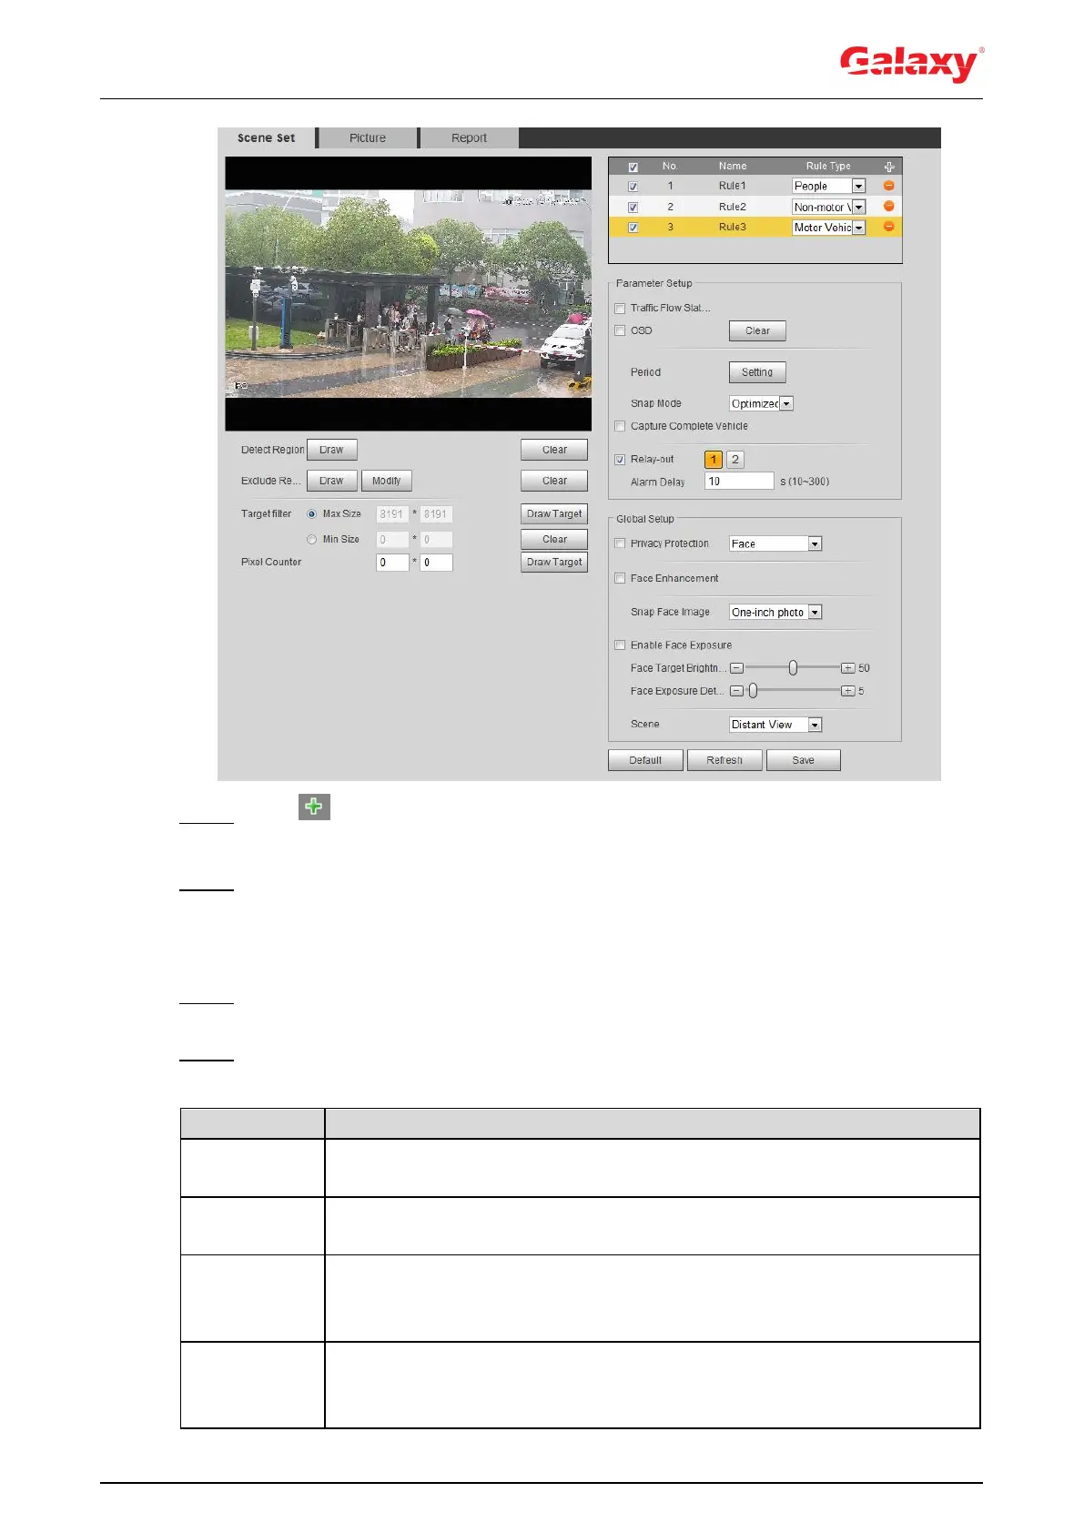Select the Max Size radio button

coord(311,514)
